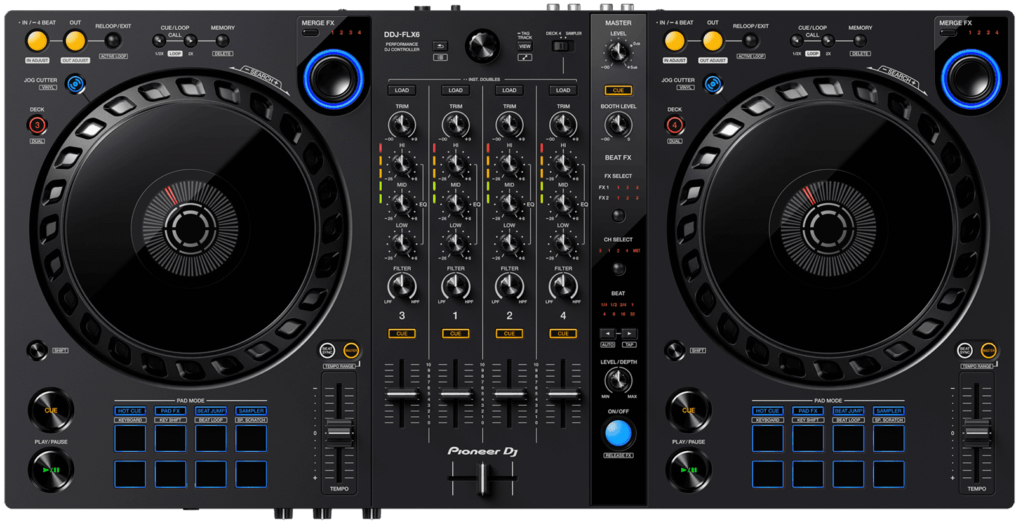Viewport: 1016px width, 528px height.
Task: Click the left deck MERGE FX blue-ring knob
Action: tap(333, 79)
